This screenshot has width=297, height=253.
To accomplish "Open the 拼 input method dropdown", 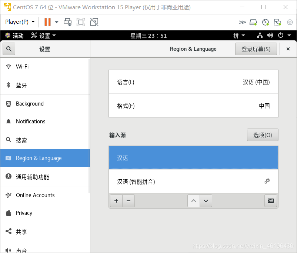I will click(239, 36).
